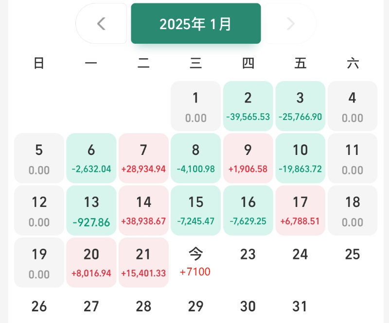
Task: Select January 11 cell
Action: [353, 158]
